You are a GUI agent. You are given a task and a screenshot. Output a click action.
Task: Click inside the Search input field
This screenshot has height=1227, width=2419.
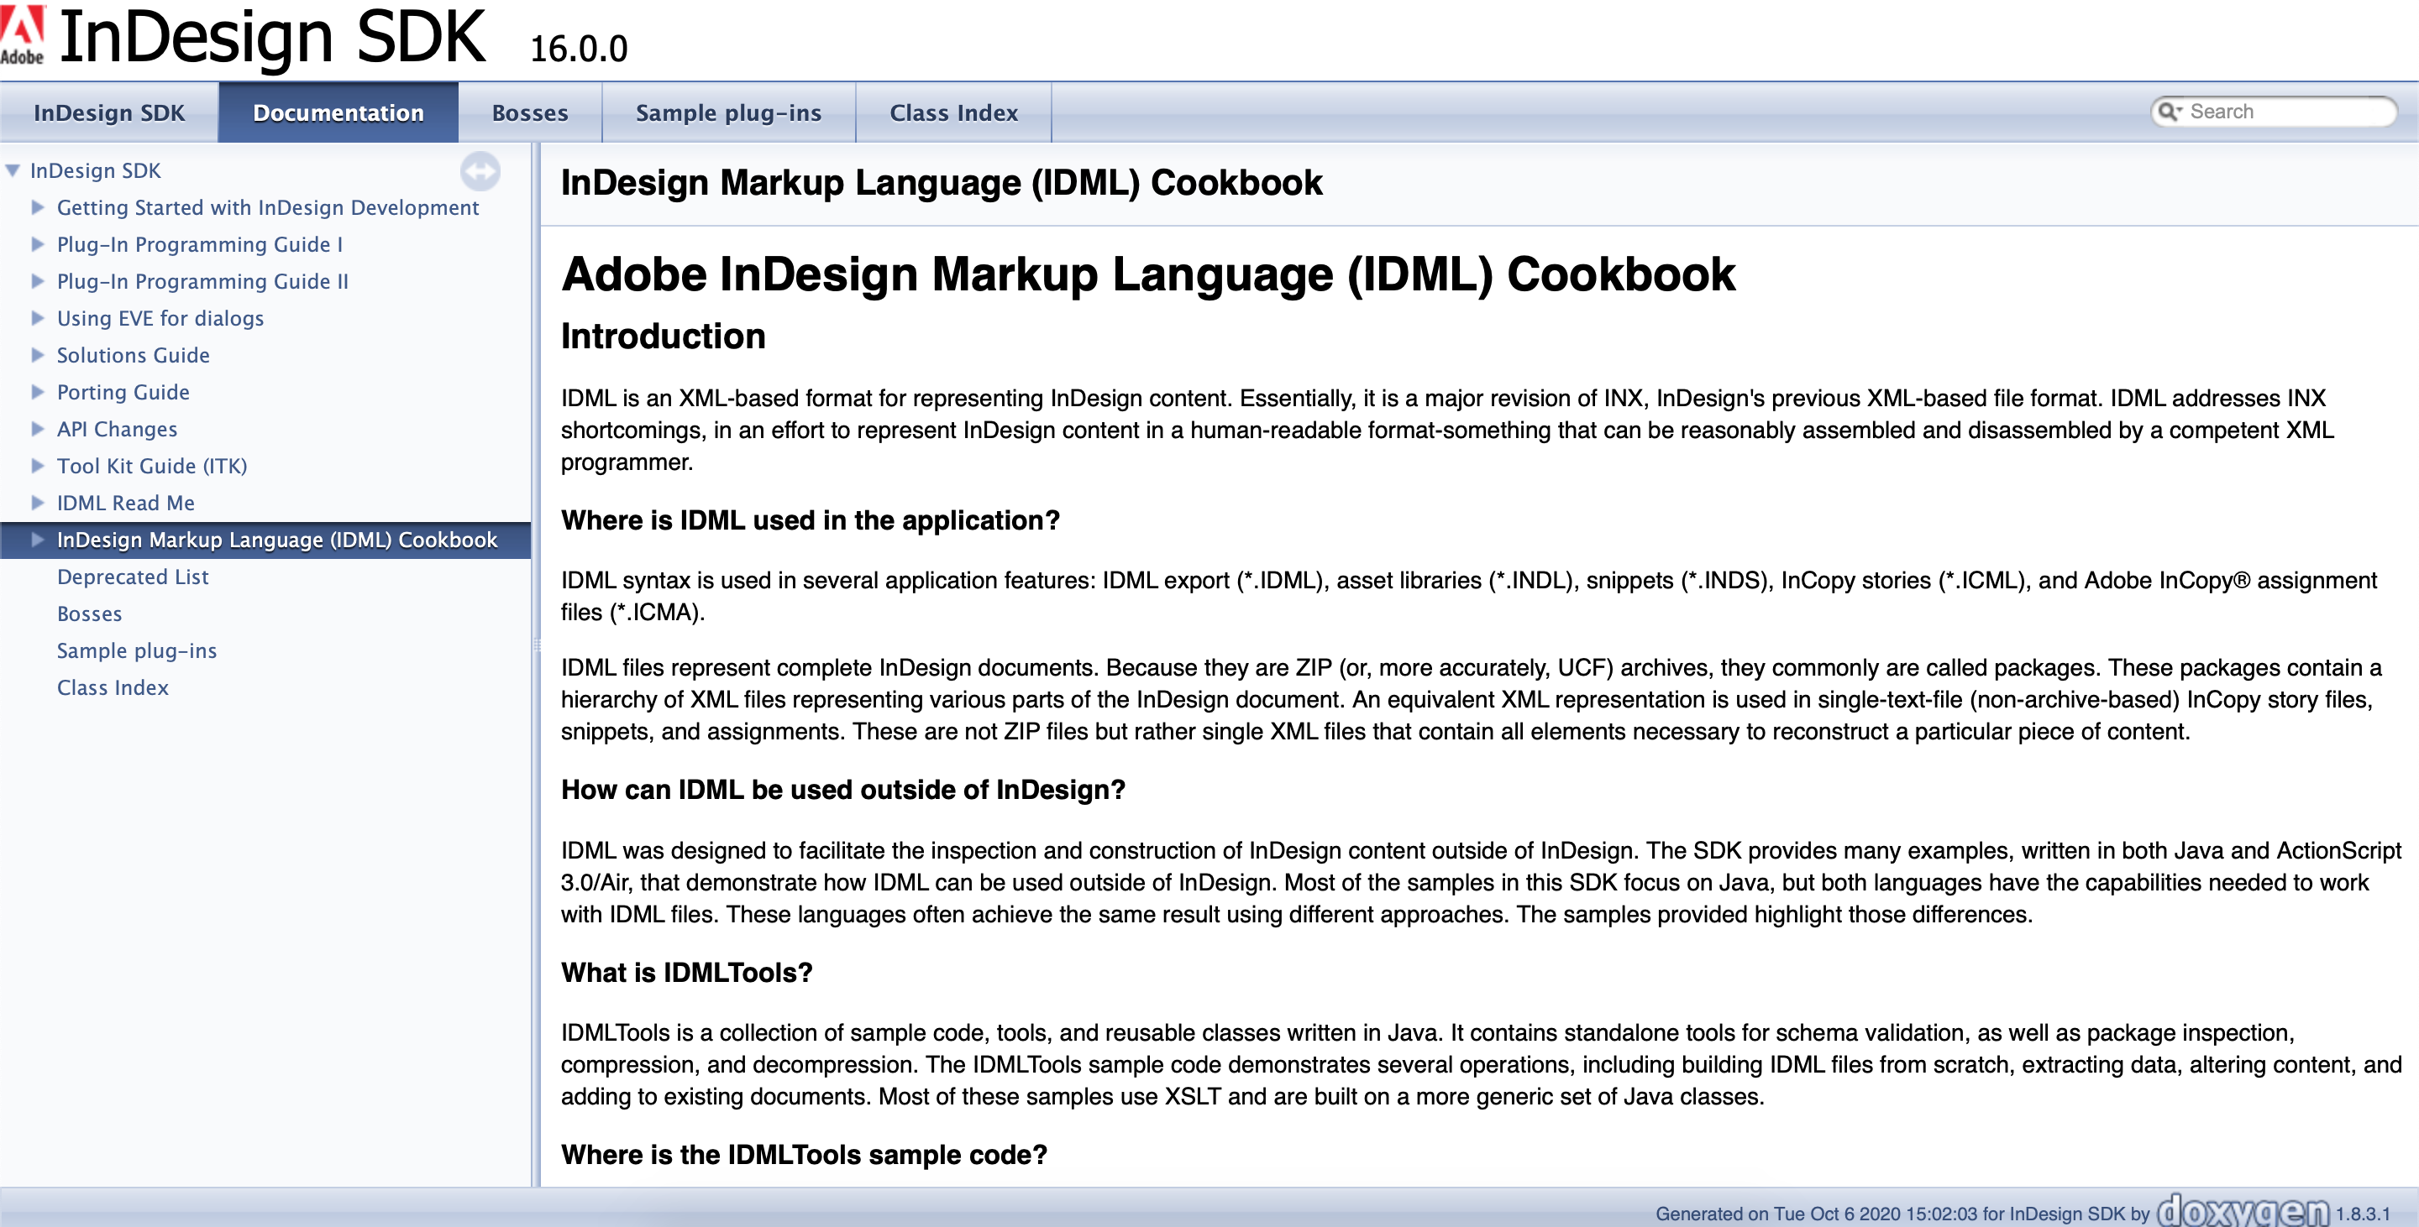pyautogui.click(x=2282, y=111)
